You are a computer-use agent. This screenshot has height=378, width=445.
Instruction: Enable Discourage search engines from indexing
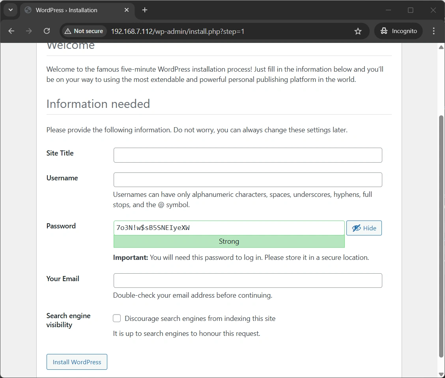[x=117, y=318]
